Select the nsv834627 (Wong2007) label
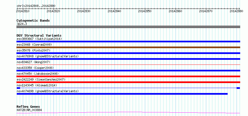 tap(33, 62)
